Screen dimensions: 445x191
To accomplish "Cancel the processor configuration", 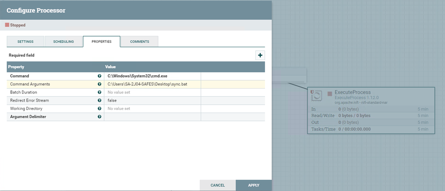I will (218, 185).
